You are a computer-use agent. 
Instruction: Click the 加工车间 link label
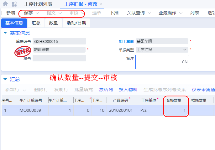126,41
